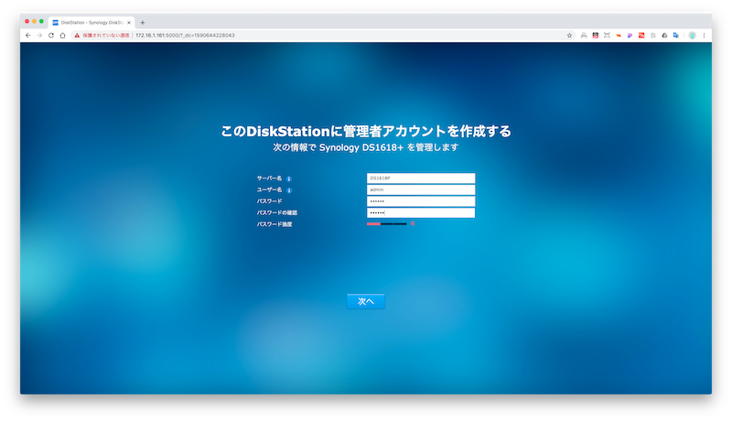This screenshot has height=421, width=732.
Task: Click the red square extension icon
Action: tap(641, 35)
